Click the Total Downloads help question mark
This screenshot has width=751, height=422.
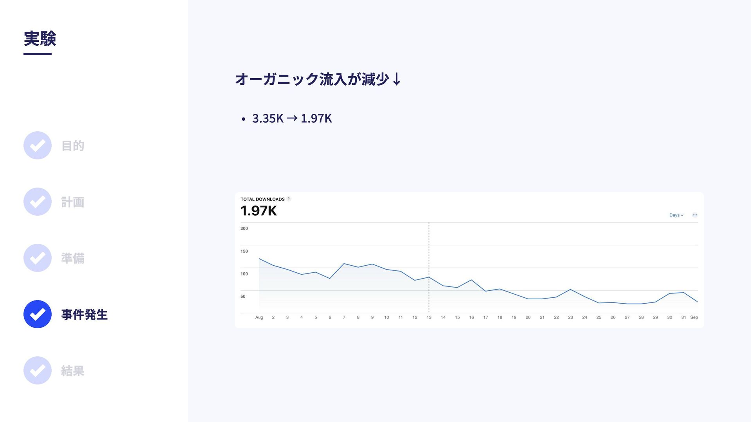tap(289, 199)
